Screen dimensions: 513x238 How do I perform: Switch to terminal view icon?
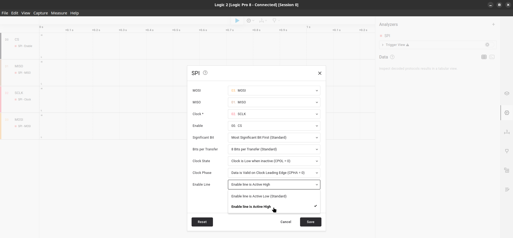(x=492, y=57)
